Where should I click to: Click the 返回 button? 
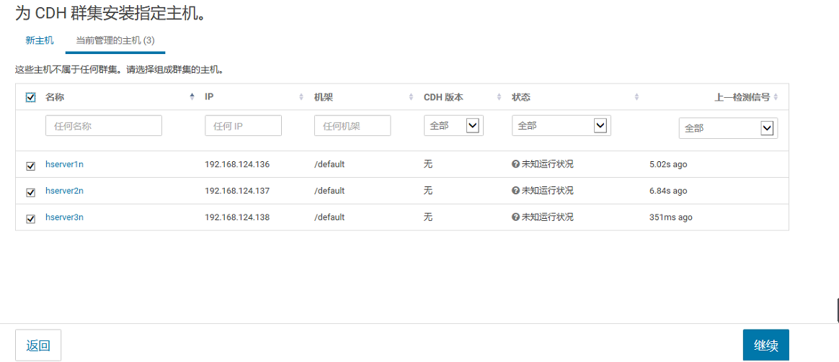(x=38, y=345)
